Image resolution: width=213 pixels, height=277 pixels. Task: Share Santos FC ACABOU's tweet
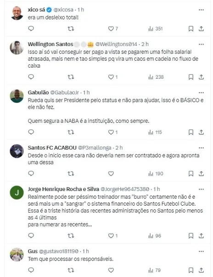click(201, 173)
